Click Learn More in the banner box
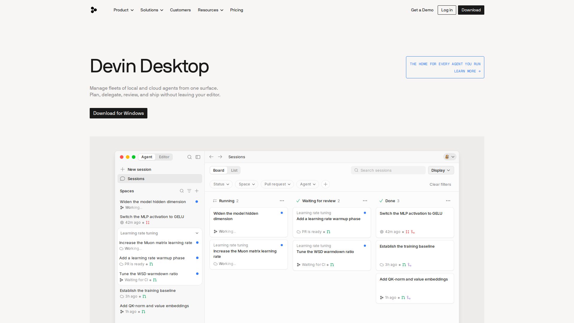This screenshot has height=323, width=574. 467,71
